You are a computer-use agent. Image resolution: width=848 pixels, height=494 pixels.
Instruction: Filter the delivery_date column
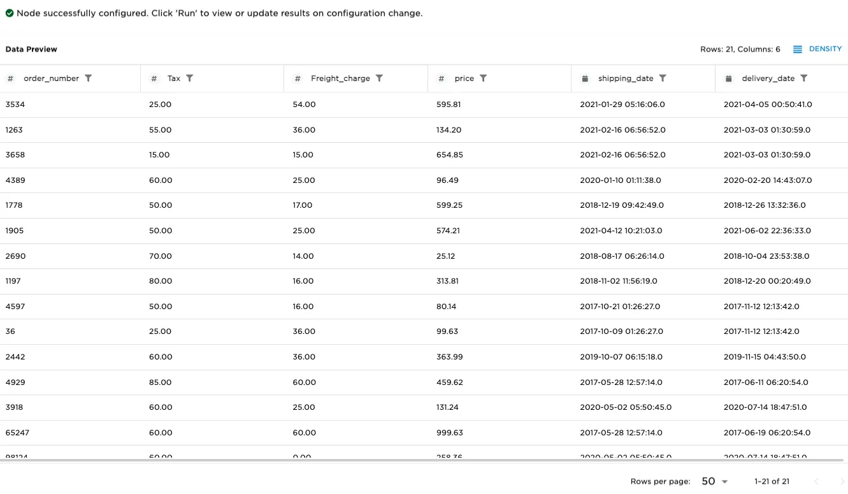(804, 78)
